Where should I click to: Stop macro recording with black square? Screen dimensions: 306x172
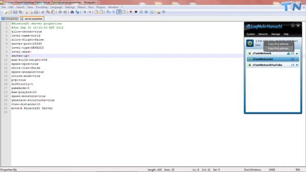point(136,12)
